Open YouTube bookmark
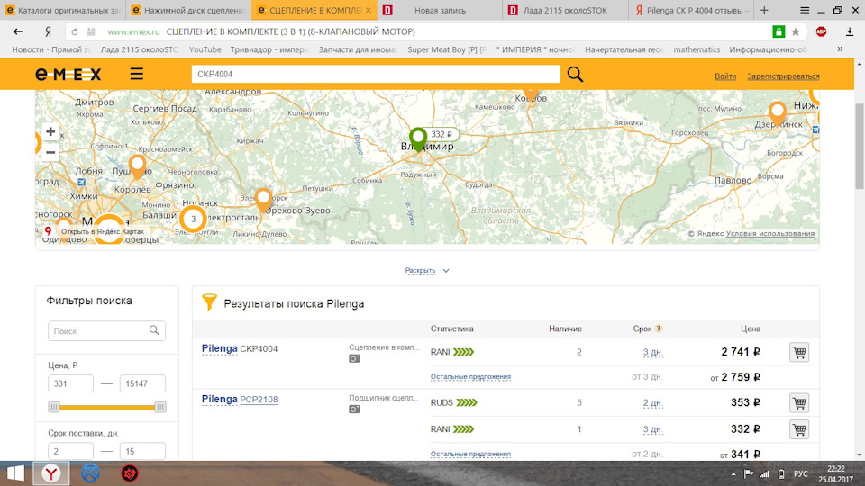The height and width of the screenshot is (486, 865). [205, 49]
